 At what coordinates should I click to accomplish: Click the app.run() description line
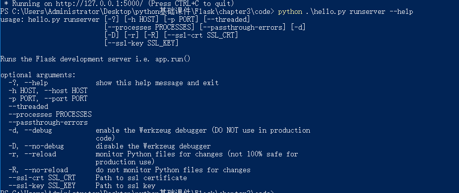95,59
